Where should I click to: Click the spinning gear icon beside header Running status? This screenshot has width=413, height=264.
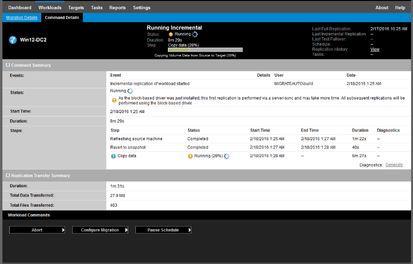coord(195,34)
